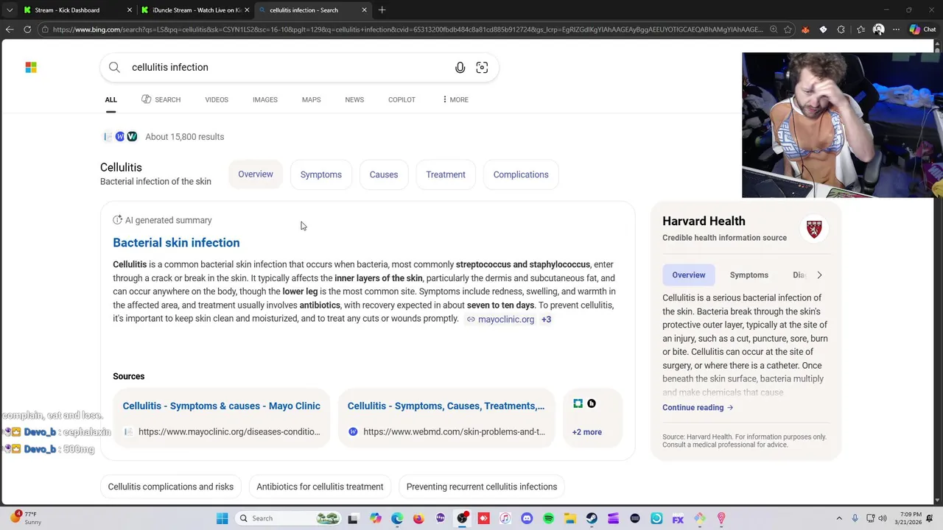This screenshot has width=943, height=530.
Task: Select the Cellulitis Overview pill
Action: tap(256, 174)
